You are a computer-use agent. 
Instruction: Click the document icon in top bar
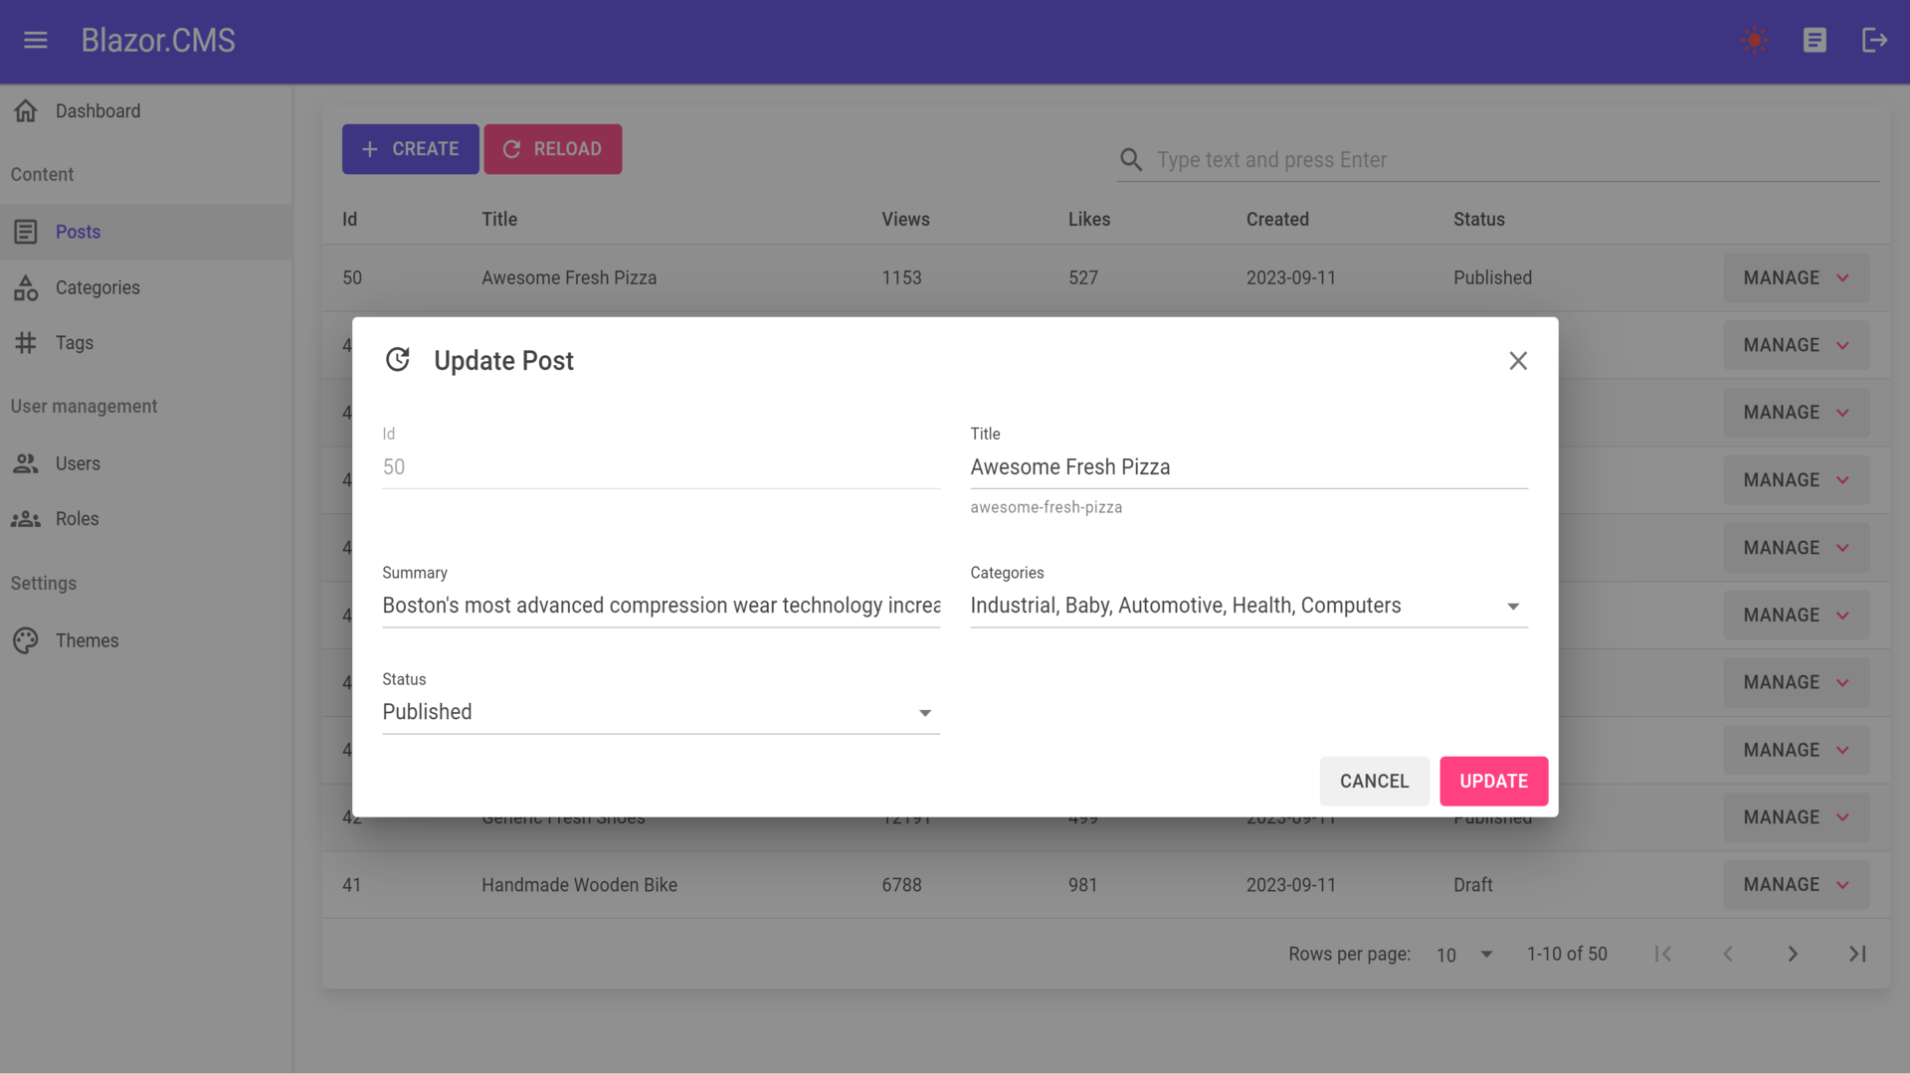(x=1814, y=40)
